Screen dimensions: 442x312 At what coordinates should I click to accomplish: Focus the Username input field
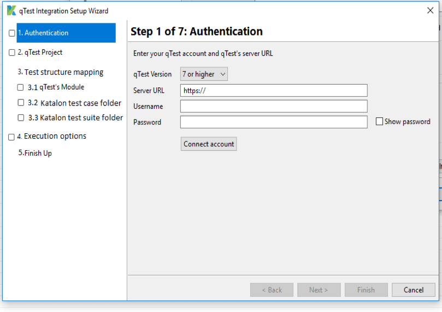click(x=274, y=106)
